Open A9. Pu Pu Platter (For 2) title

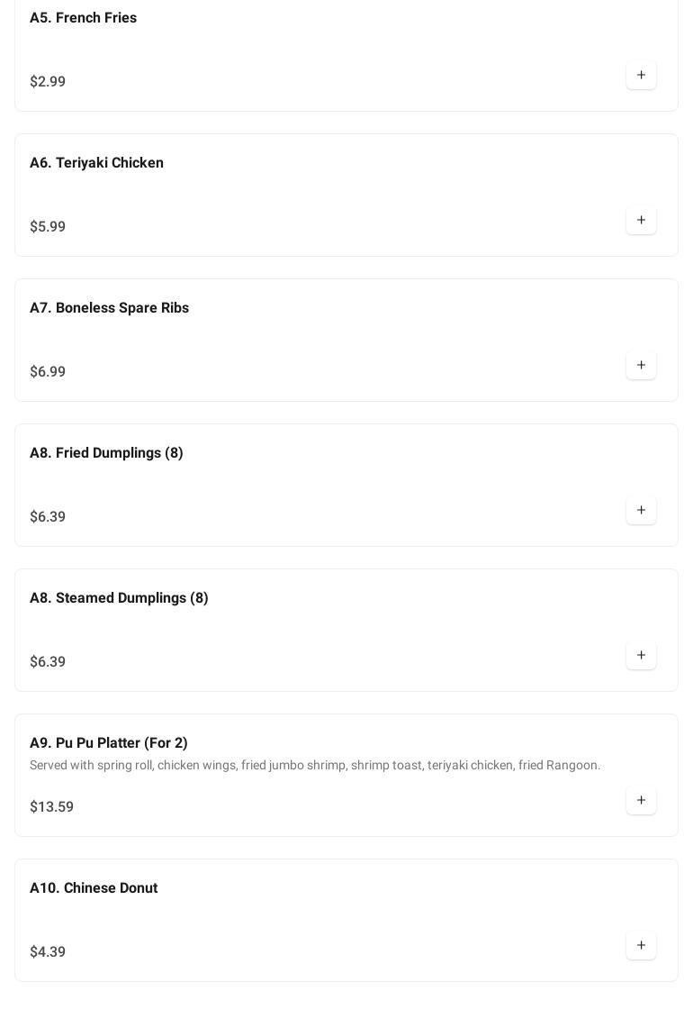click(108, 743)
